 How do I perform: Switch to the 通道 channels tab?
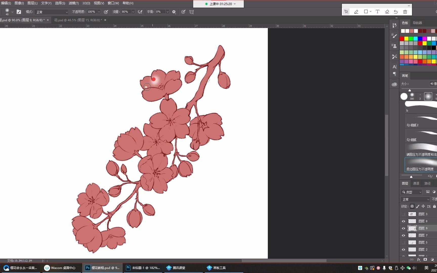pos(416,183)
